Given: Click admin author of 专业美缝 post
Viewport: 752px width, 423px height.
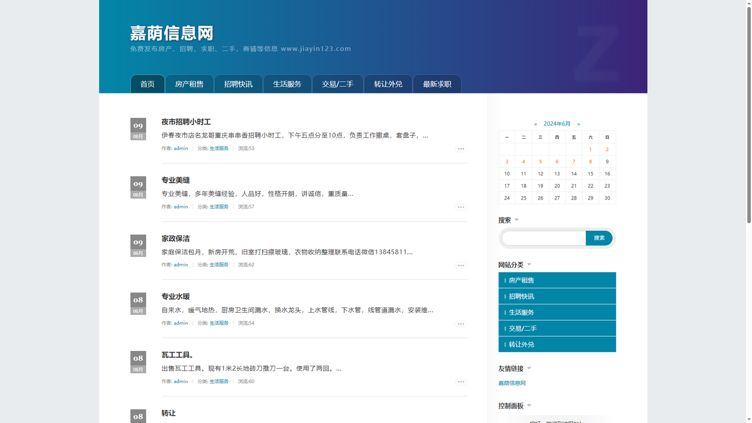Looking at the screenshot, I should click(x=181, y=207).
